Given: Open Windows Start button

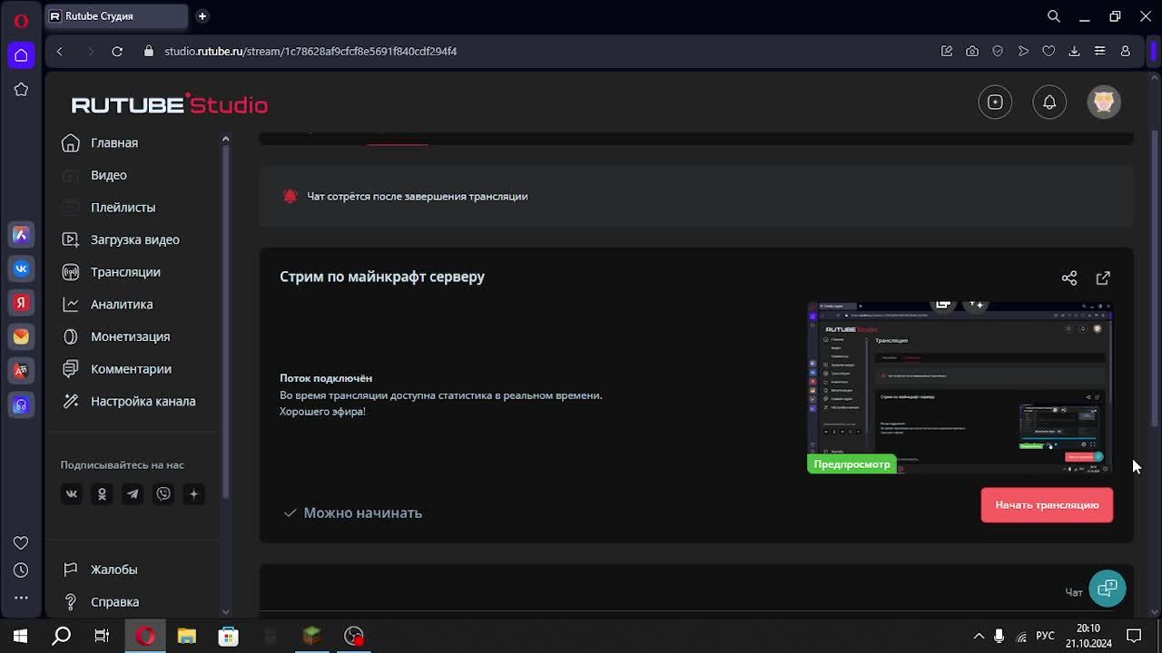Looking at the screenshot, I should tap(20, 636).
